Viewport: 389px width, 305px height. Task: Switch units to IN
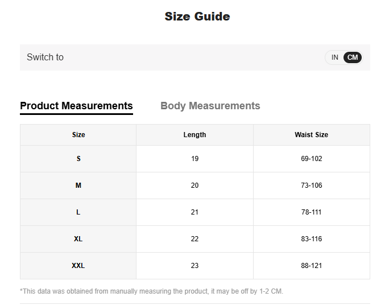coord(334,57)
